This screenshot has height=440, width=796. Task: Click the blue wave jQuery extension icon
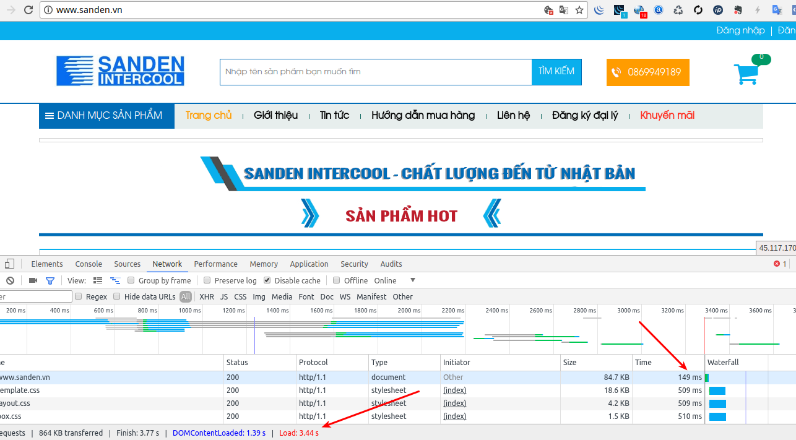[x=599, y=10]
